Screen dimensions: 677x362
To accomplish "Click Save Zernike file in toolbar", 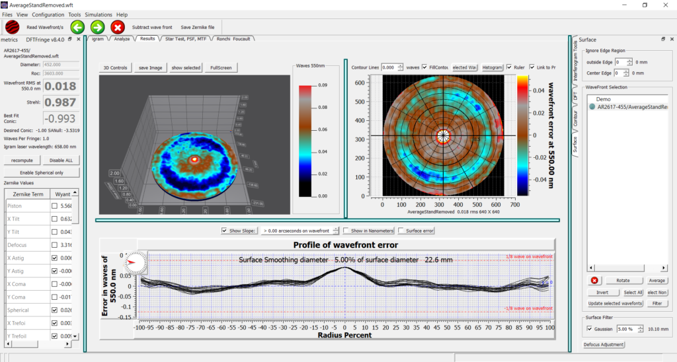I will point(197,27).
